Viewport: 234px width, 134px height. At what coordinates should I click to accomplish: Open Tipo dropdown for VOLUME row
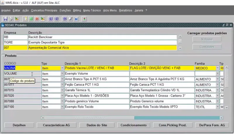(x=62, y=74)
